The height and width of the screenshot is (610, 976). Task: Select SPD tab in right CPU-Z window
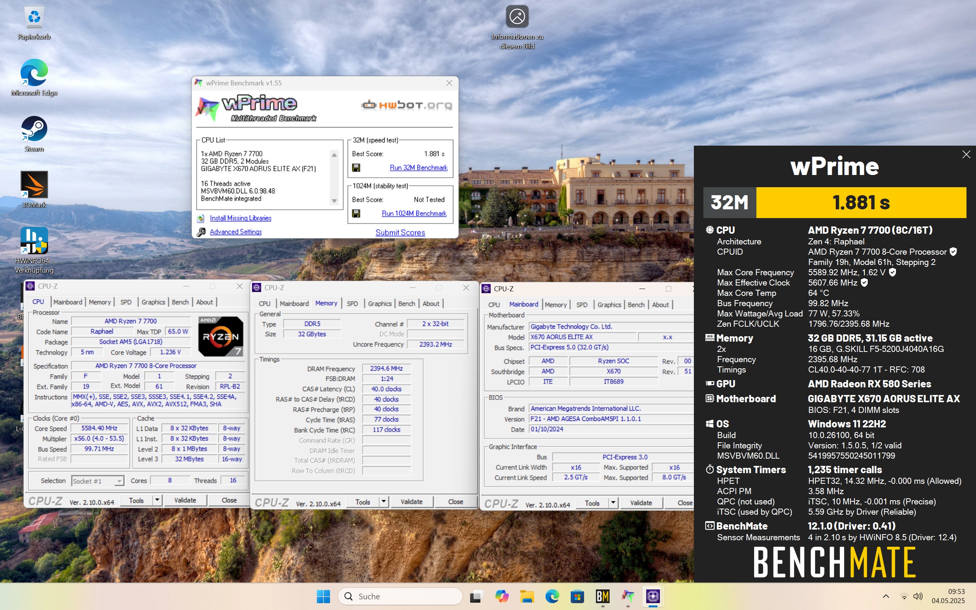pyautogui.click(x=581, y=305)
